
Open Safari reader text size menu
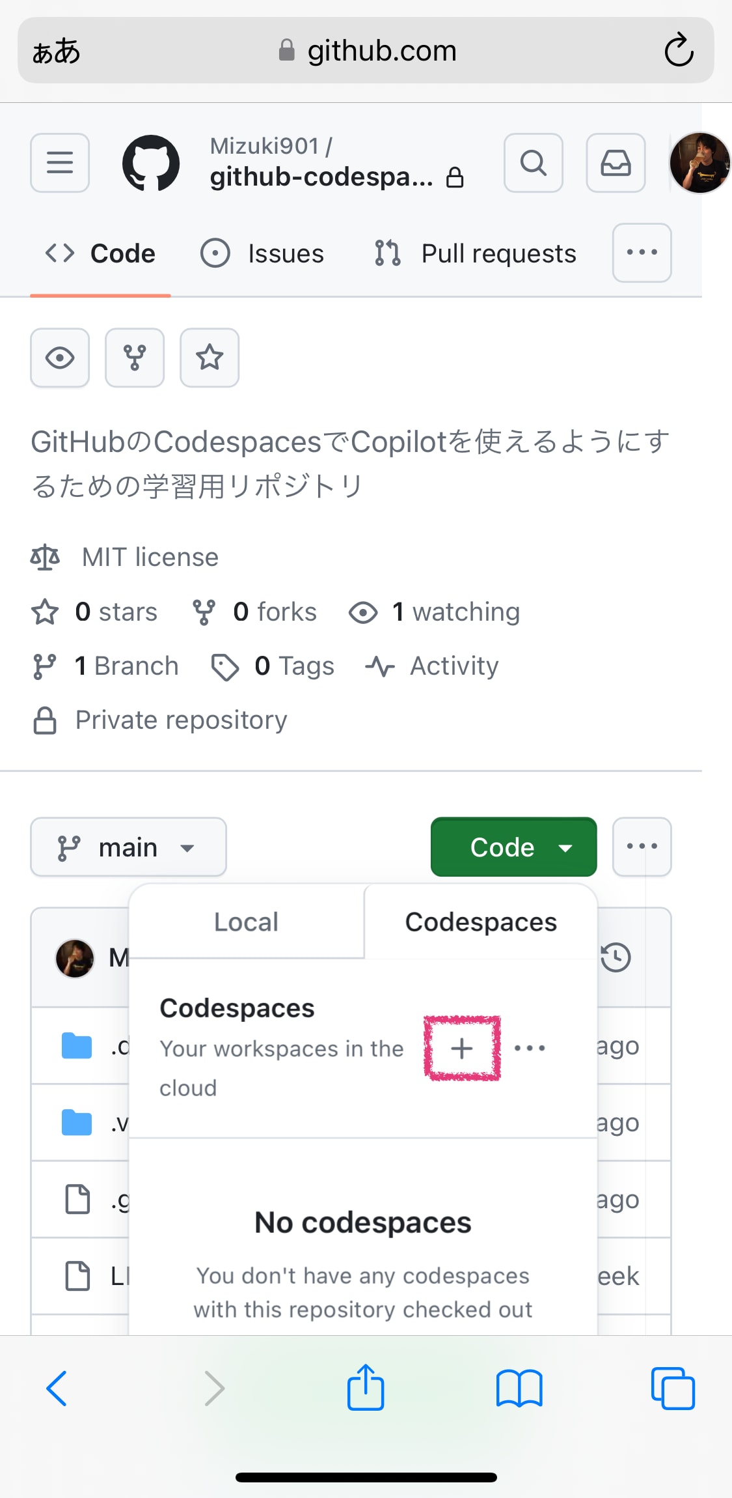(x=57, y=51)
